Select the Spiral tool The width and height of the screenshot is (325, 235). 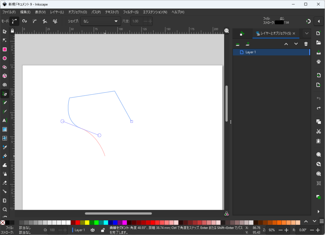(x=4, y=85)
